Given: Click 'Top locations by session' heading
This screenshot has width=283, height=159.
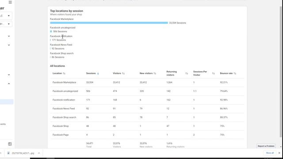Looking at the screenshot, I should tap(66, 11).
